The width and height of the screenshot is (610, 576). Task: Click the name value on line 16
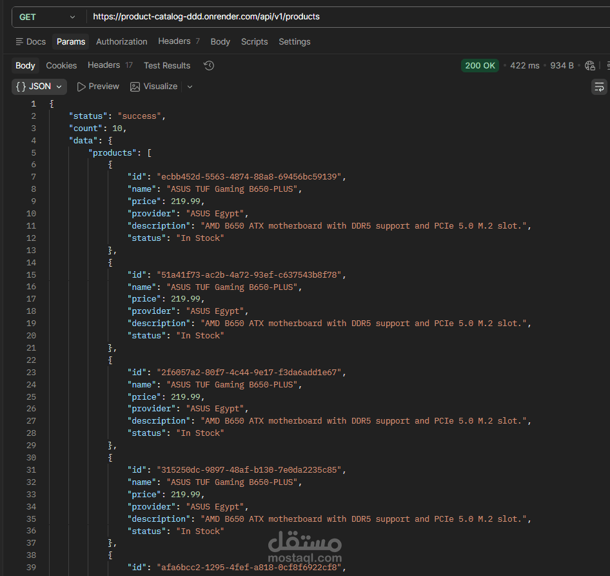[232, 287]
